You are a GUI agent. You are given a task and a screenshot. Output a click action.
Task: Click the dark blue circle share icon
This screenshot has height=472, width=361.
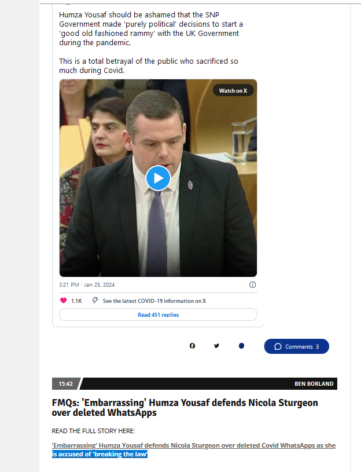[x=241, y=346]
